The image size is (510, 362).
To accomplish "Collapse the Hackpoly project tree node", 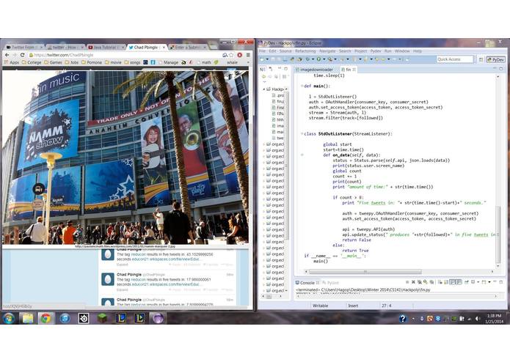I will pyautogui.click(x=264, y=89).
